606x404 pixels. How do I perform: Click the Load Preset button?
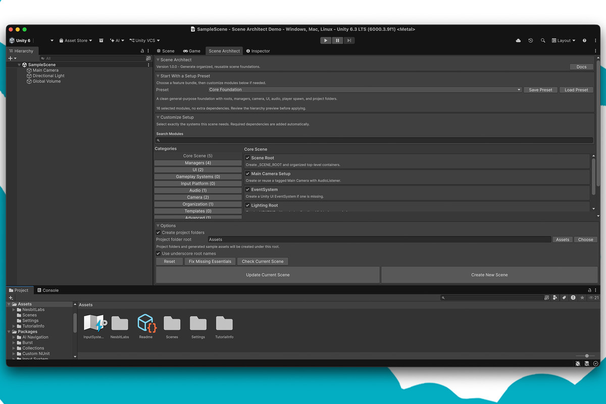[576, 90]
